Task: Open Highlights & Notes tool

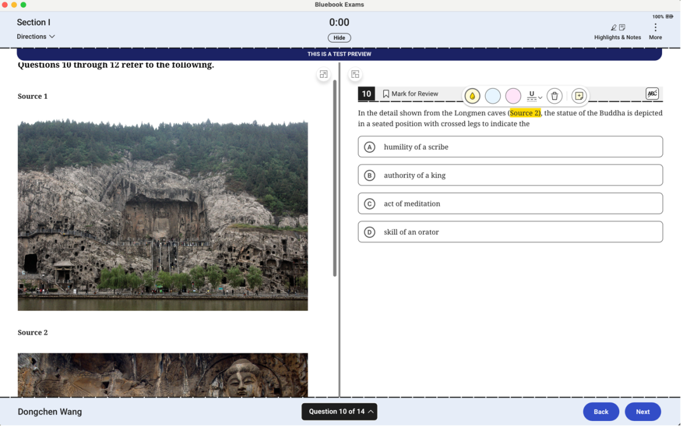Action: point(617,32)
